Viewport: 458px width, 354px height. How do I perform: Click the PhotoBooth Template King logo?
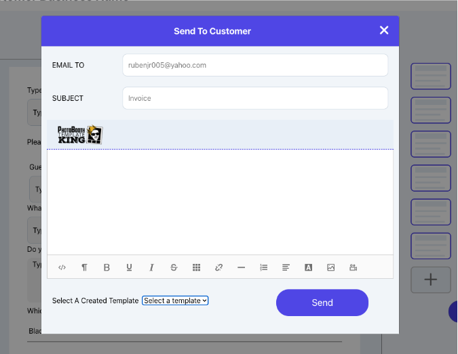point(80,135)
